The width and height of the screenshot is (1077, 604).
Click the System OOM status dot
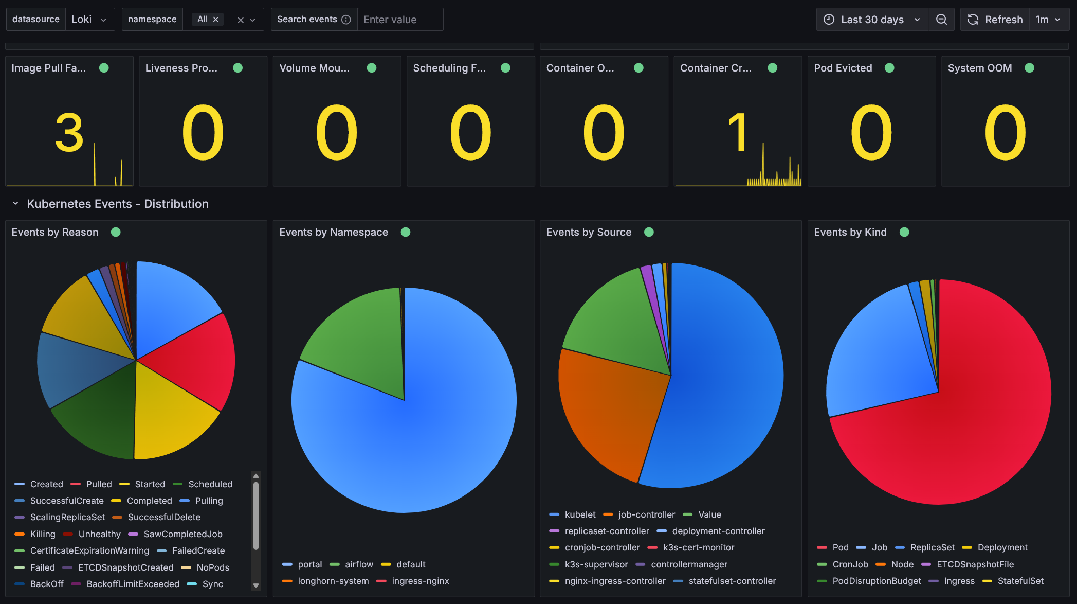(1029, 68)
